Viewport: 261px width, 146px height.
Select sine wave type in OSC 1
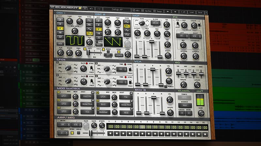(89, 21)
